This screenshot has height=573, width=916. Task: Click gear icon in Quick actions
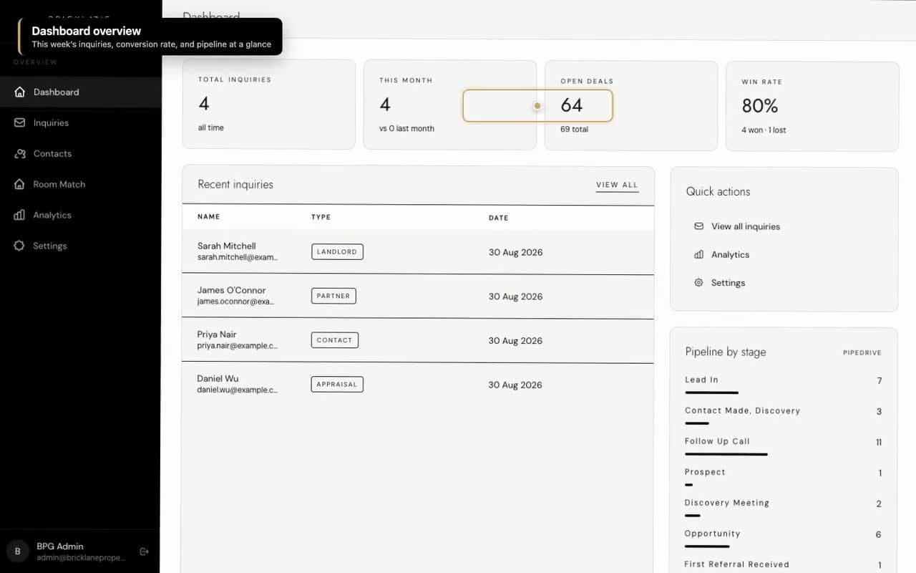tap(698, 283)
